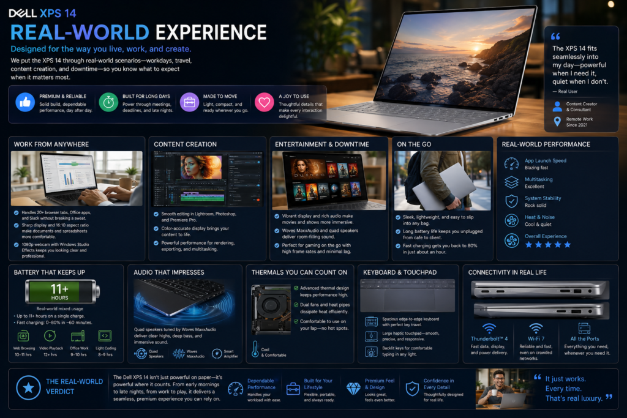This screenshot has width=627, height=418.
Task: Click checkmark beside Advanced thermal design
Action: click(x=296, y=288)
